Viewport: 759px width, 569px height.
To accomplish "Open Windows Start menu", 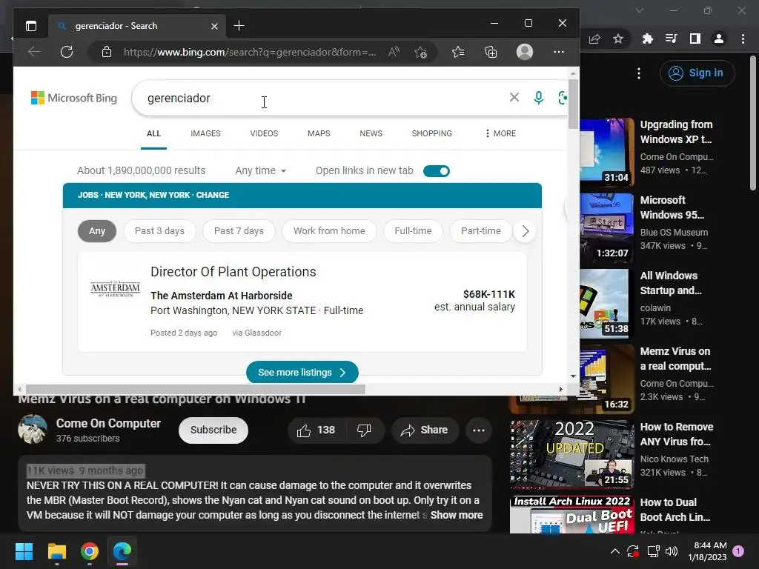I will click(x=24, y=551).
